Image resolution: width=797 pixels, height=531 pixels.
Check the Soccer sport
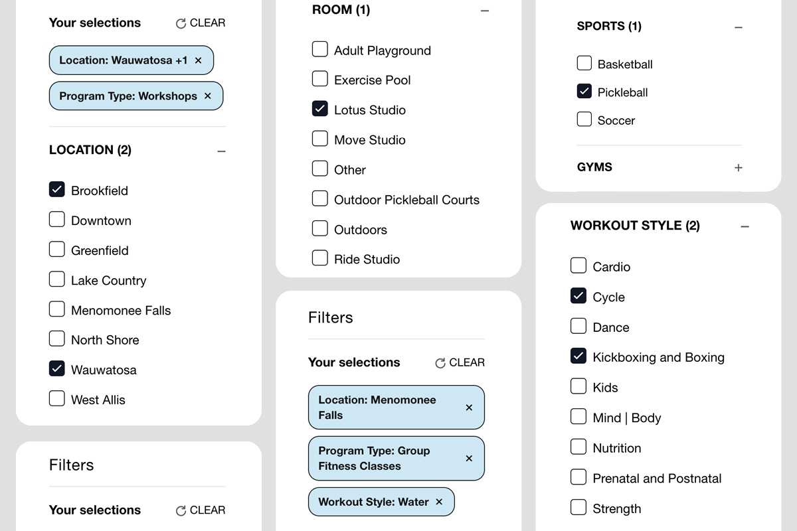coord(584,119)
